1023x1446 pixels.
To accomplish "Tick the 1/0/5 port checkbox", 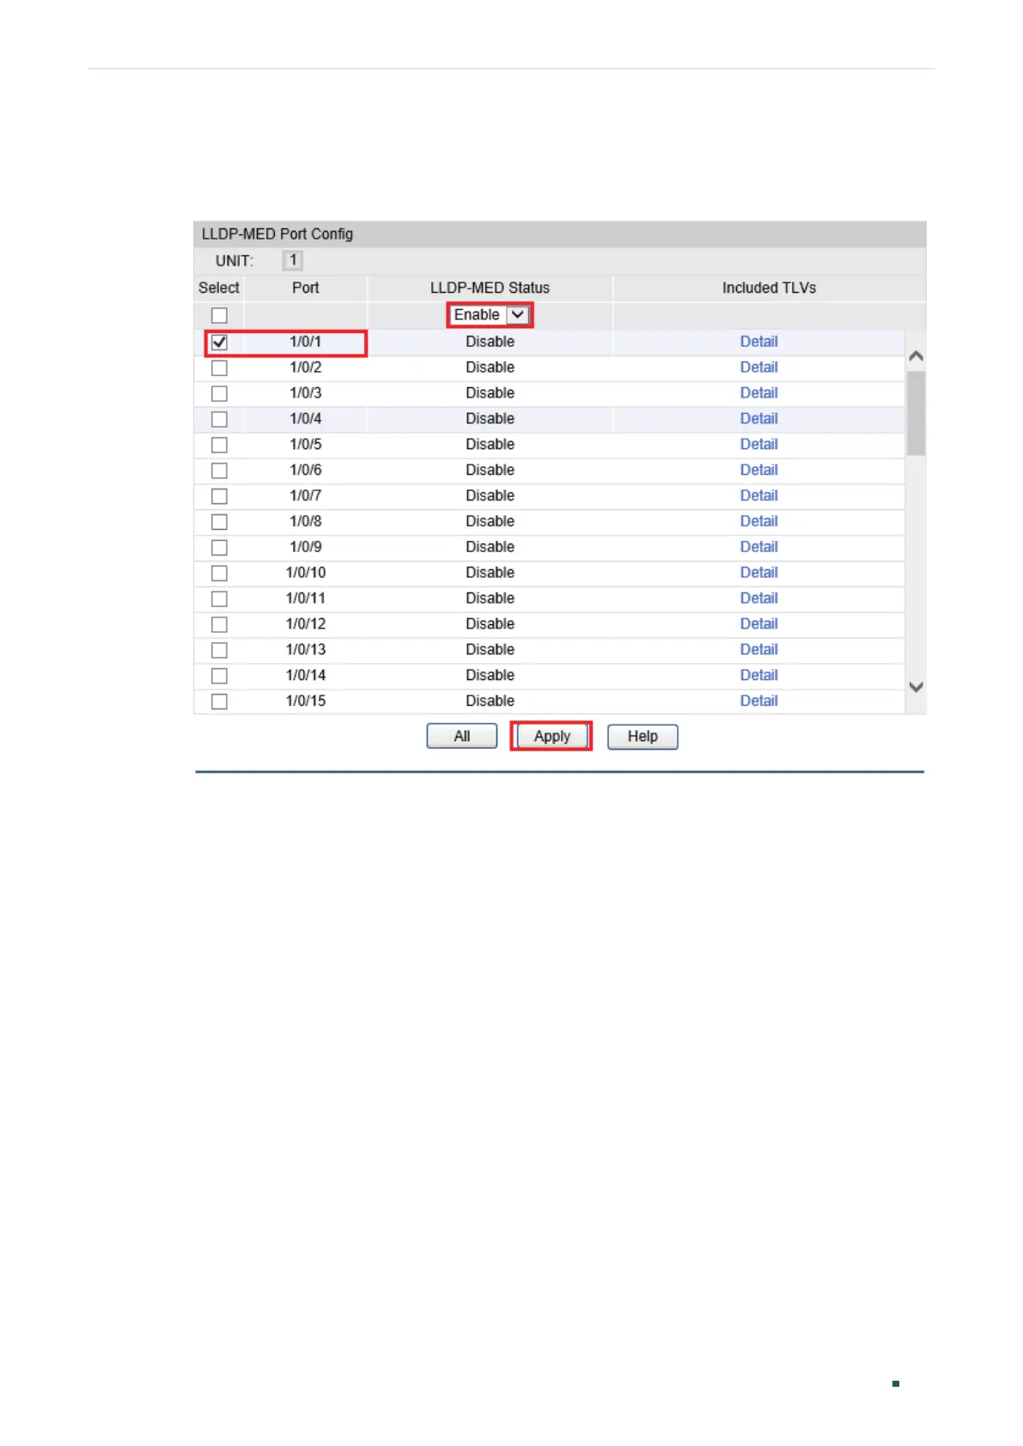I will [x=219, y=445].
